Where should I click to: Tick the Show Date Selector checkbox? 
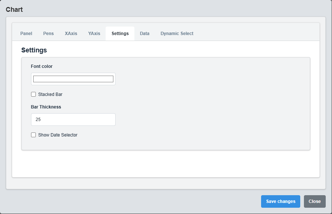[34, 135]
